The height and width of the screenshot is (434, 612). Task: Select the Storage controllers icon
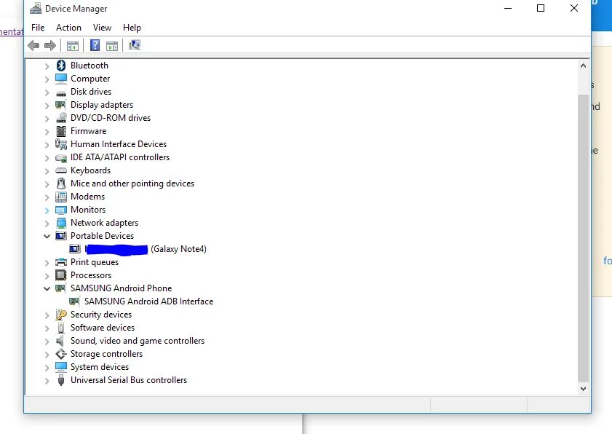(61, 354)
